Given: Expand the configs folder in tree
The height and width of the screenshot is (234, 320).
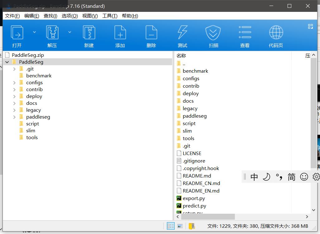Looking at the screenshot, I should [14, 83].
